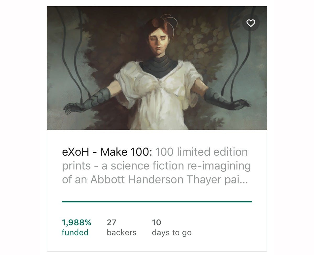The image size is (314, 255).
Task: Click the backer count number 27
Action: [x=111, y=222]
